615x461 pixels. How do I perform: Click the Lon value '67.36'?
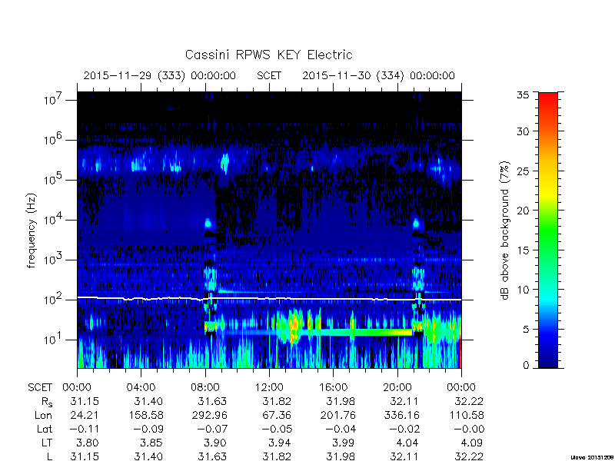pos(276,415)
